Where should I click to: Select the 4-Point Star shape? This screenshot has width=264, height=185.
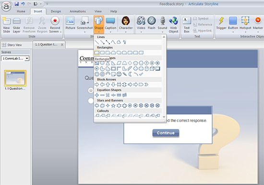108,106
